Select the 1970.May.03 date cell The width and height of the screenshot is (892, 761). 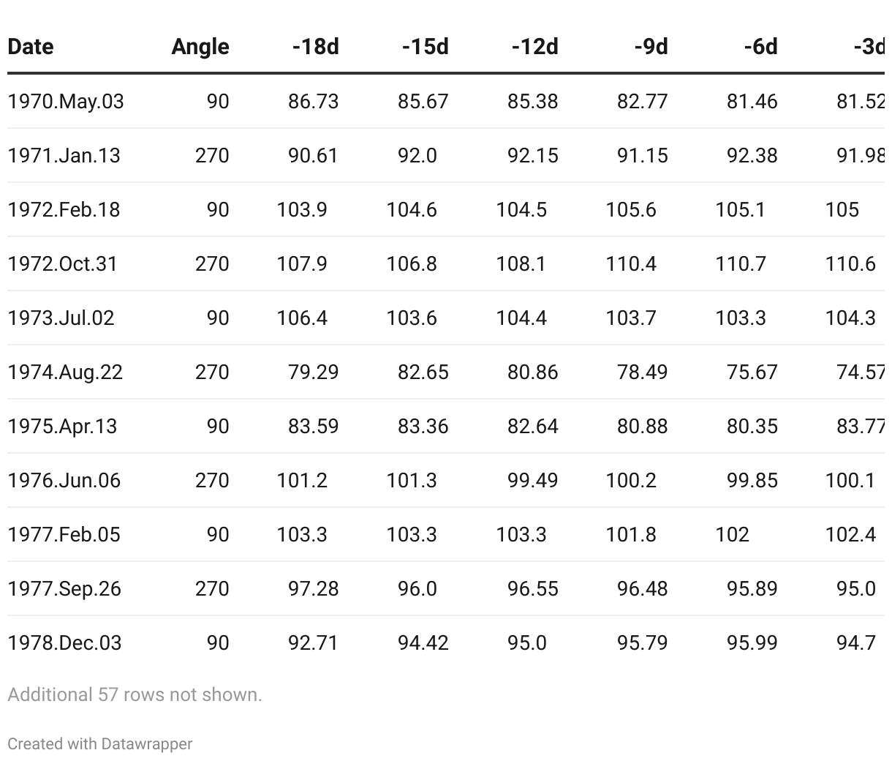coord(66,101)
